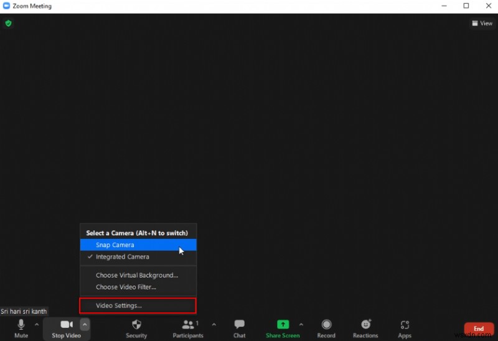
Task: Maximize the Zoom Meeting window
Action: click(466, 6)
